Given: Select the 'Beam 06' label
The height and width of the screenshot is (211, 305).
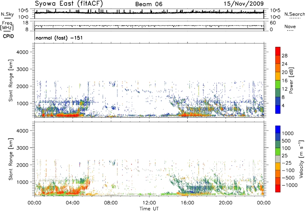Looking at the screenshot, I should click(149, 4).
